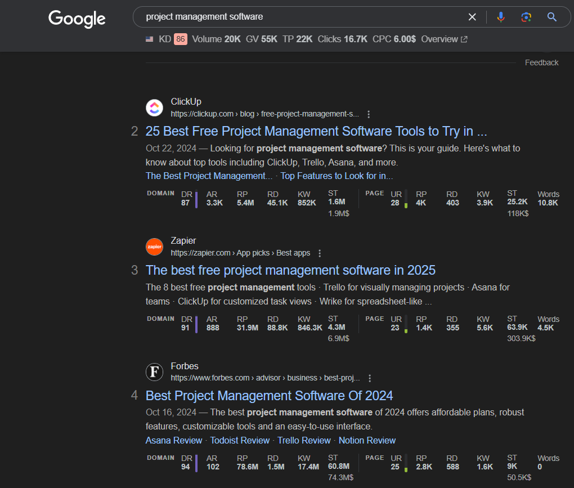Click GV 55K metric

click(261, 39)
